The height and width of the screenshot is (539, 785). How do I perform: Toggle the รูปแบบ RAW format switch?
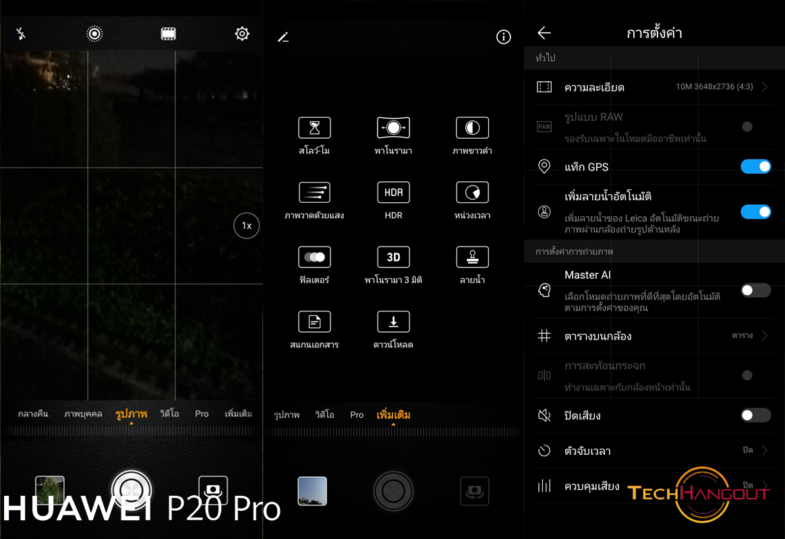pyautogui.click(x=747, y=127)
